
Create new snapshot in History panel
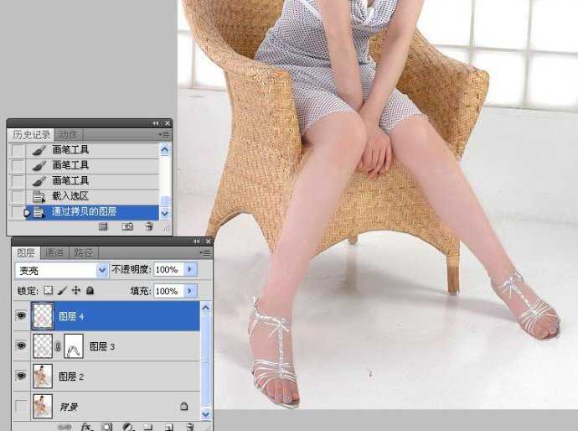pos(127,226)
